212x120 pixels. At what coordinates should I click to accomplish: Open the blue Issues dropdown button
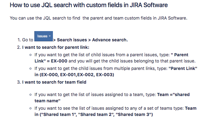click(x=44, y=36)
